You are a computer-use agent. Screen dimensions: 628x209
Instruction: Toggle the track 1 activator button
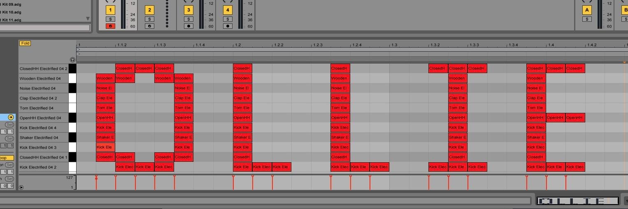click(110, 10)
